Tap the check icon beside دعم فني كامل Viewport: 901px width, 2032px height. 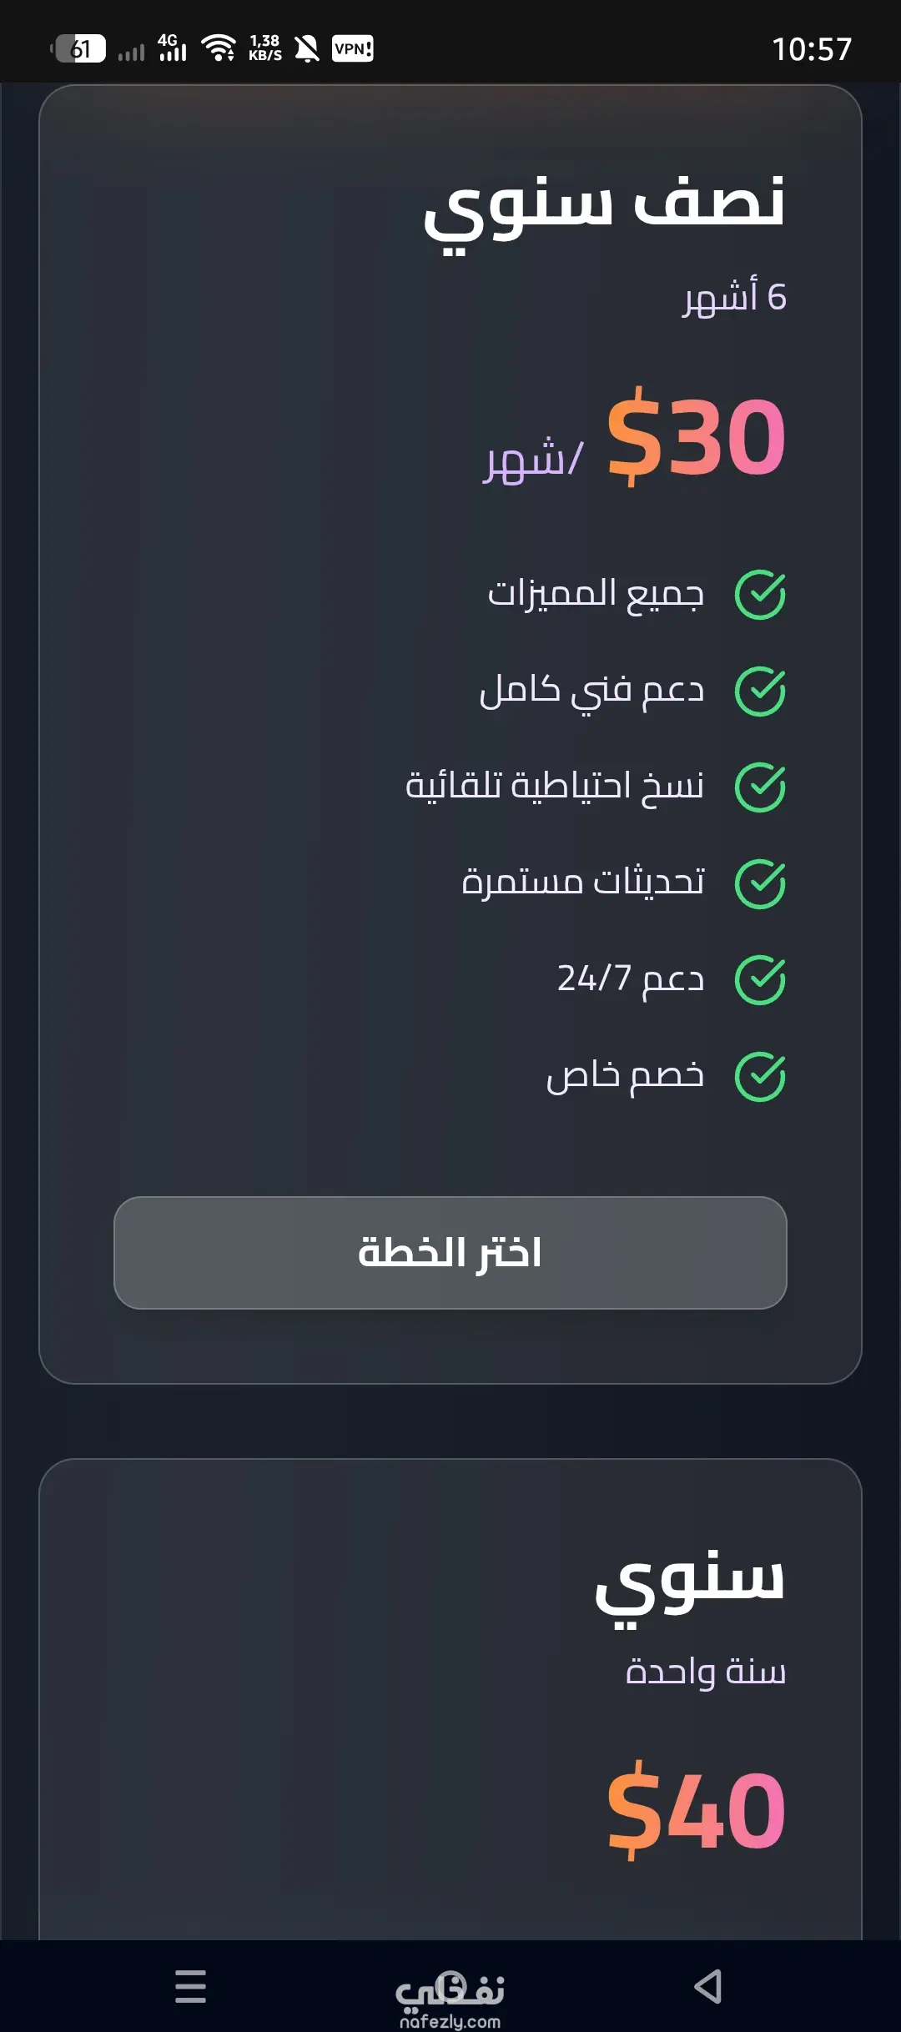pos(759,691)
